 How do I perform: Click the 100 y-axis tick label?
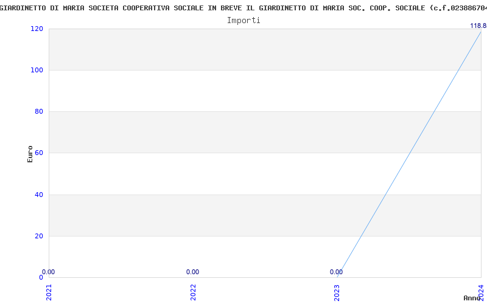[37, 70]
